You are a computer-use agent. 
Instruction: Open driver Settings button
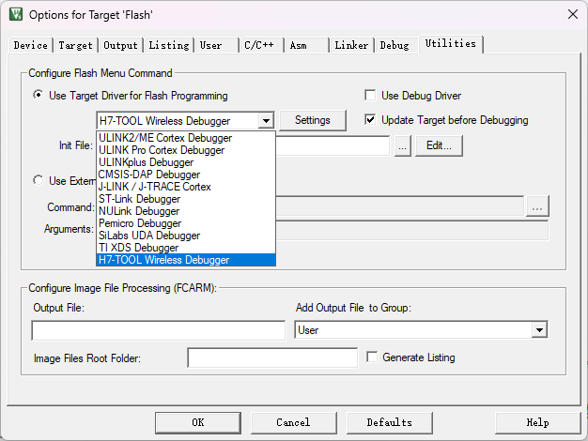point(313,120)
